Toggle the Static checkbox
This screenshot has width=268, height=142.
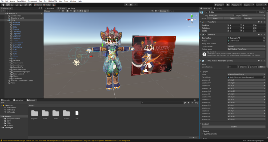click(x=258, y=12)
